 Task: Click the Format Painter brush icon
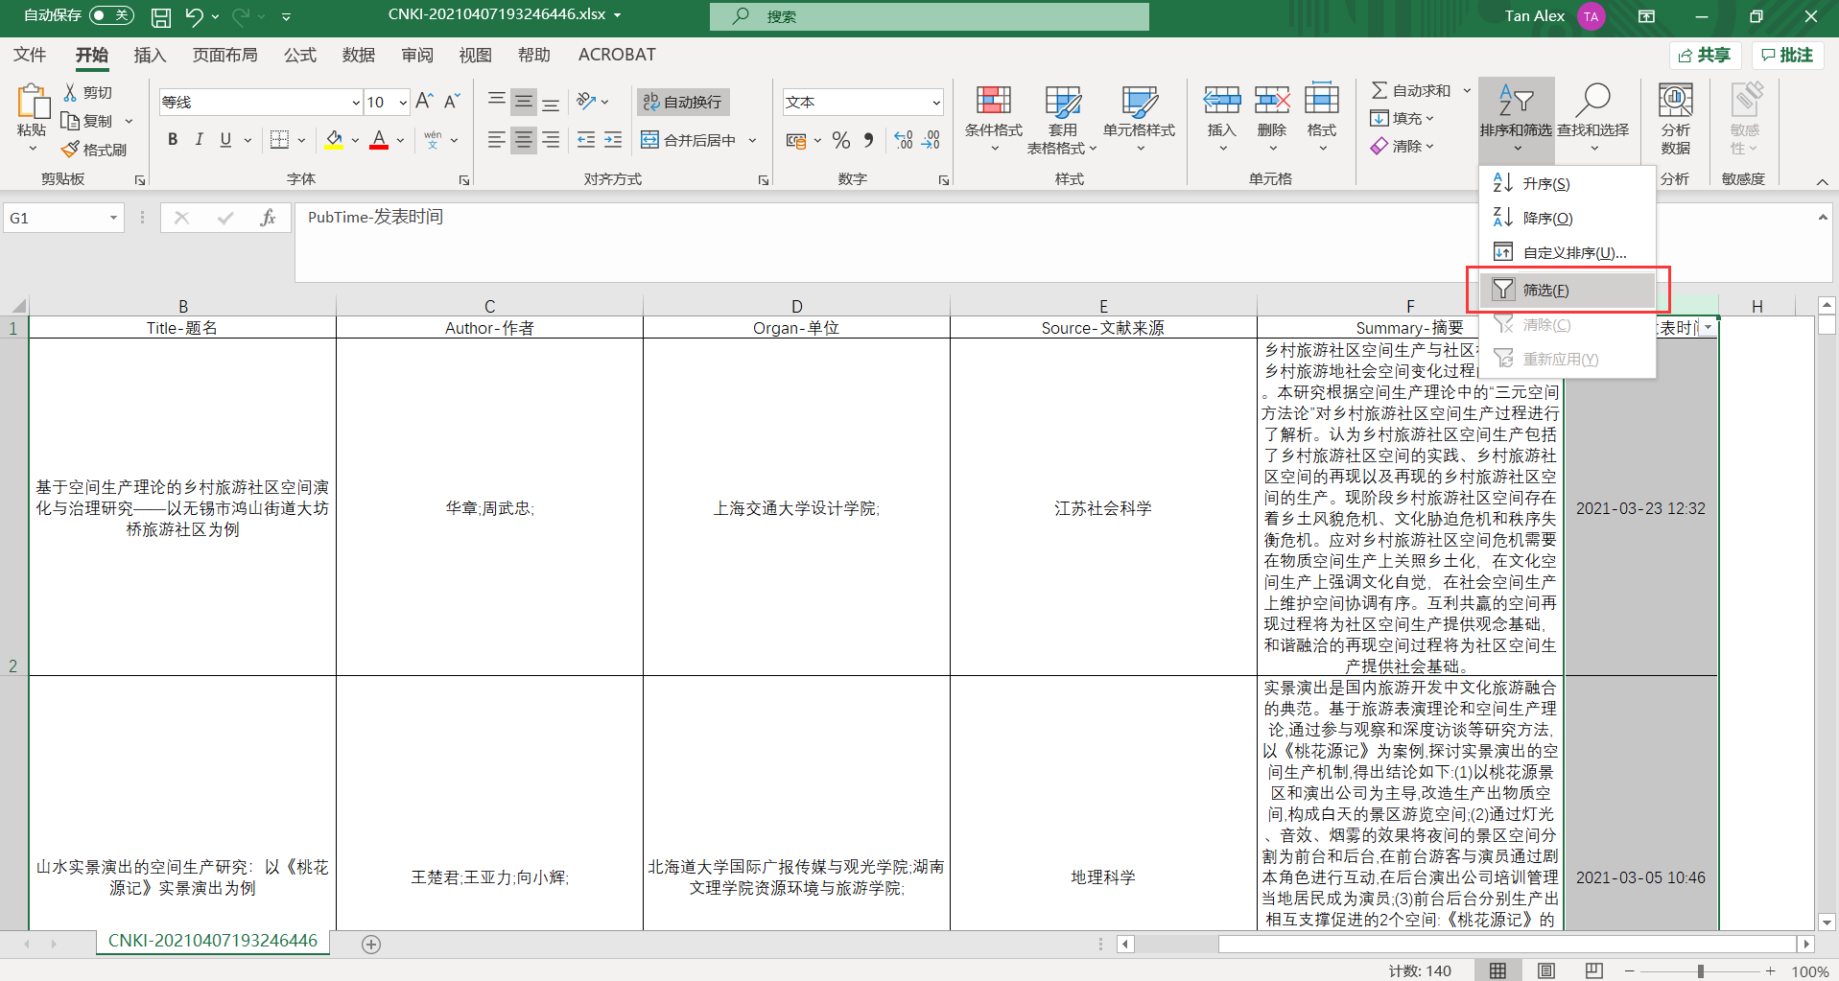[x=70, y=150]
